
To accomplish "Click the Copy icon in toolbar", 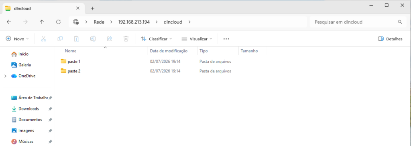I will click(x=60, y=39).
